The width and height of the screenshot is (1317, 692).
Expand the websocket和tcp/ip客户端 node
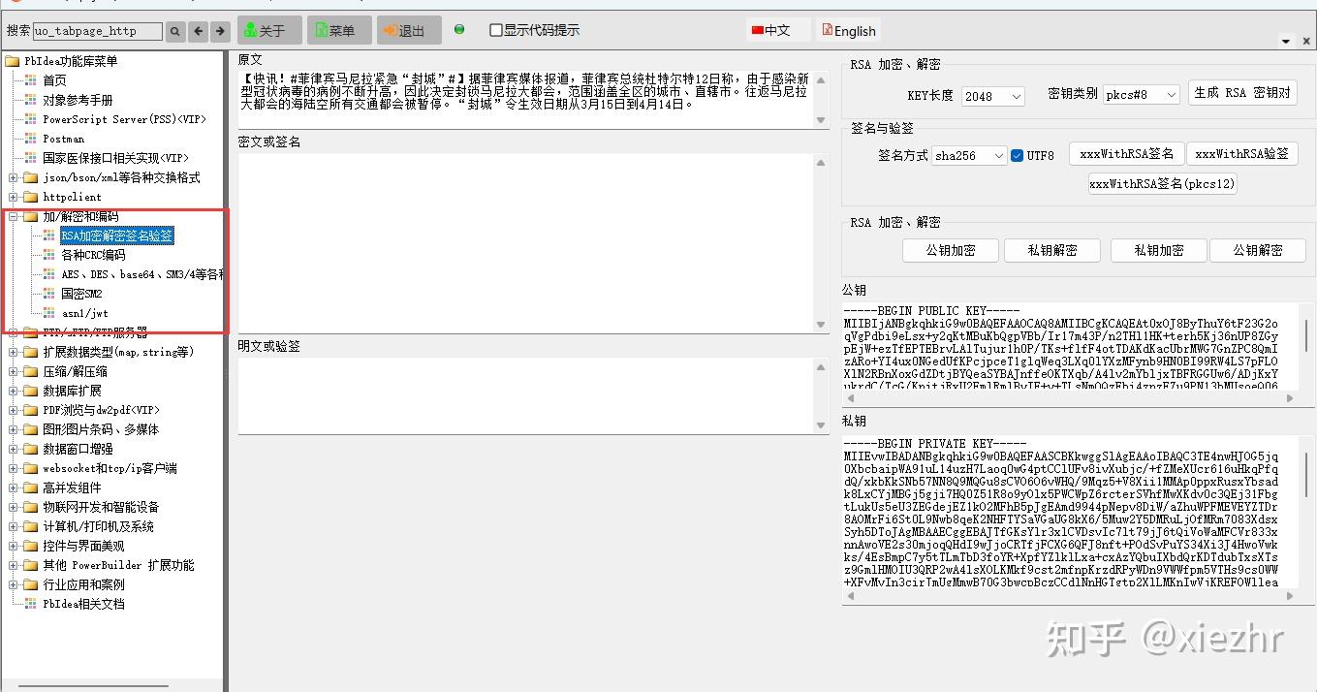point(14,468)
